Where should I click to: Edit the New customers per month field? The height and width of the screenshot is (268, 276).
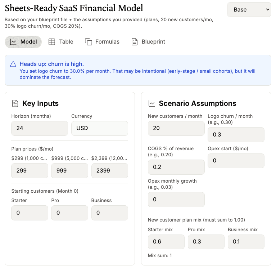[176, 128]
